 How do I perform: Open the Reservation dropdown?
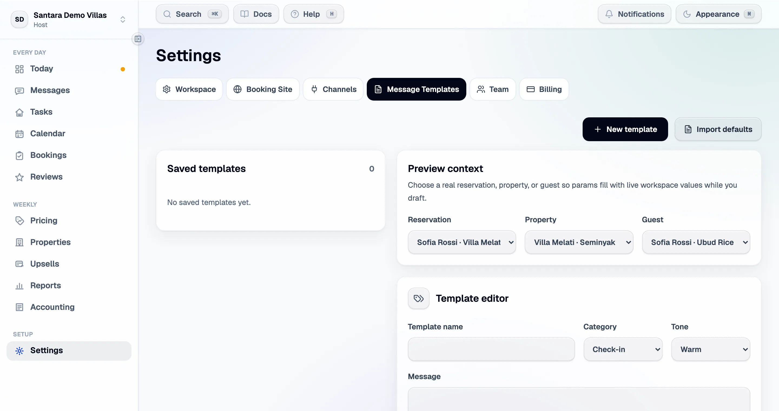(x=462, y=242)
